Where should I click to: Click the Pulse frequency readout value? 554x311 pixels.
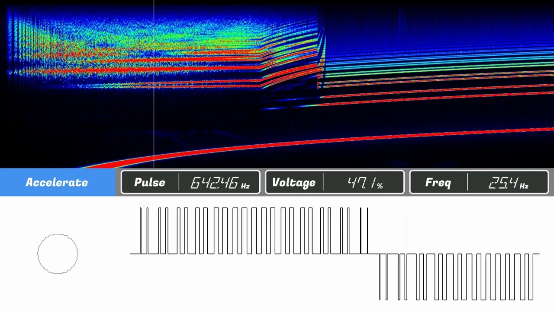pos(220,183)
